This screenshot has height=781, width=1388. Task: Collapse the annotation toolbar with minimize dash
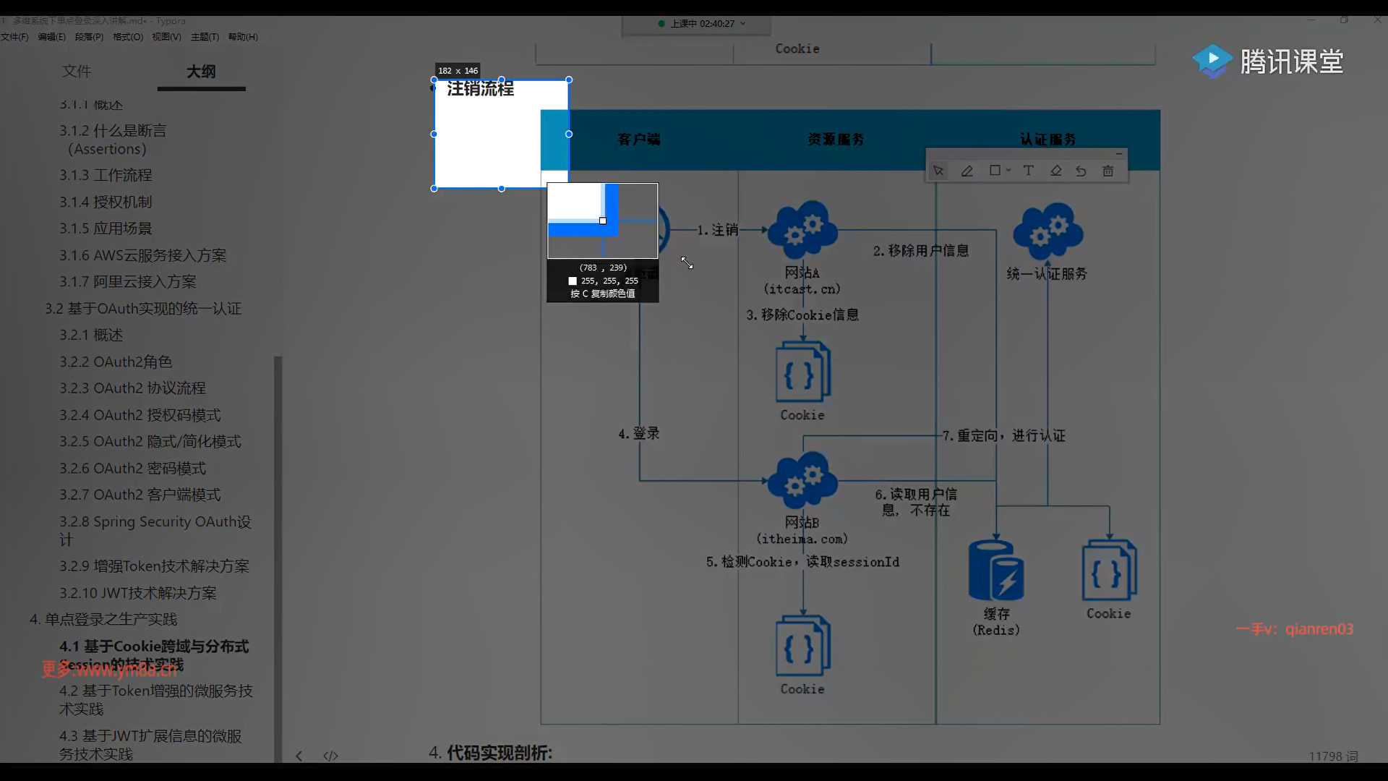pyautogui.click(x=1118, y=154)
